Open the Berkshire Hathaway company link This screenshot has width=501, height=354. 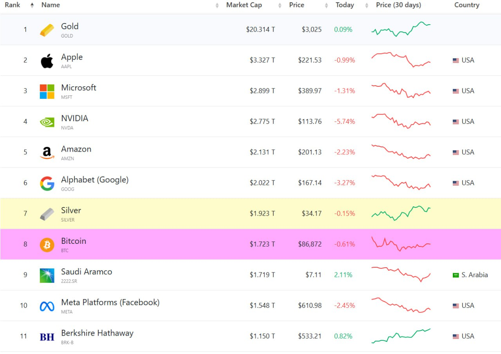tap(97, 333)
